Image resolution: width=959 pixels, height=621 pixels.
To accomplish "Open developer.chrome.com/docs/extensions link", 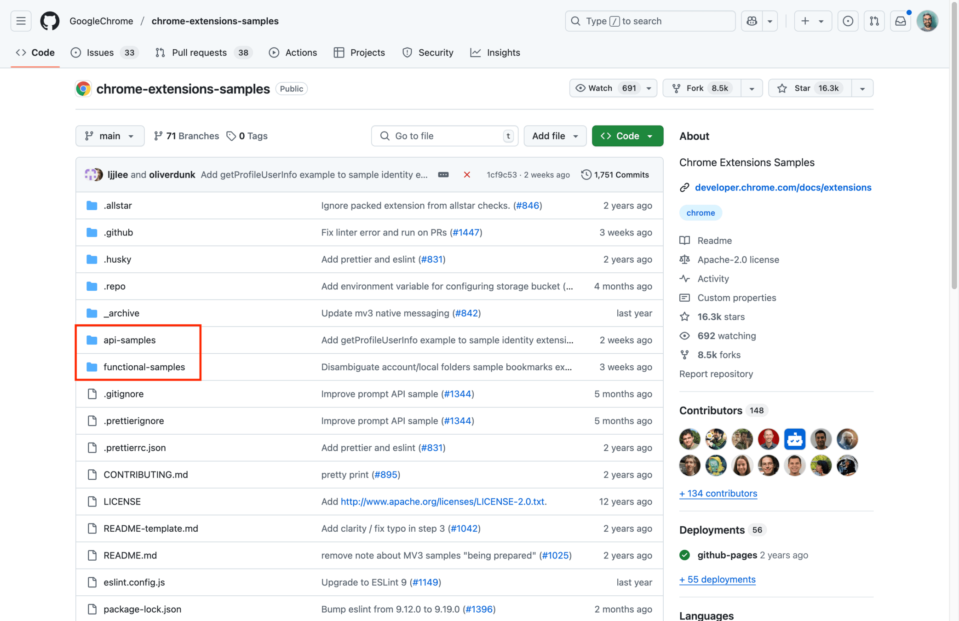I will [x=783, y=187].
